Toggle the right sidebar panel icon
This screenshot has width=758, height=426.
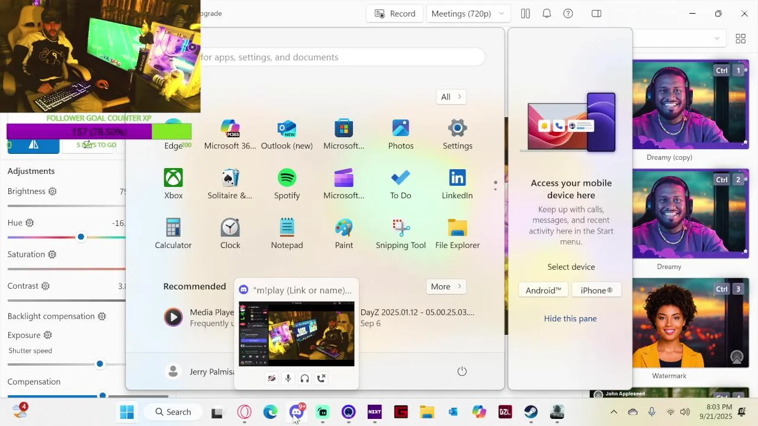pyautogui.click(x=596, y=14)
